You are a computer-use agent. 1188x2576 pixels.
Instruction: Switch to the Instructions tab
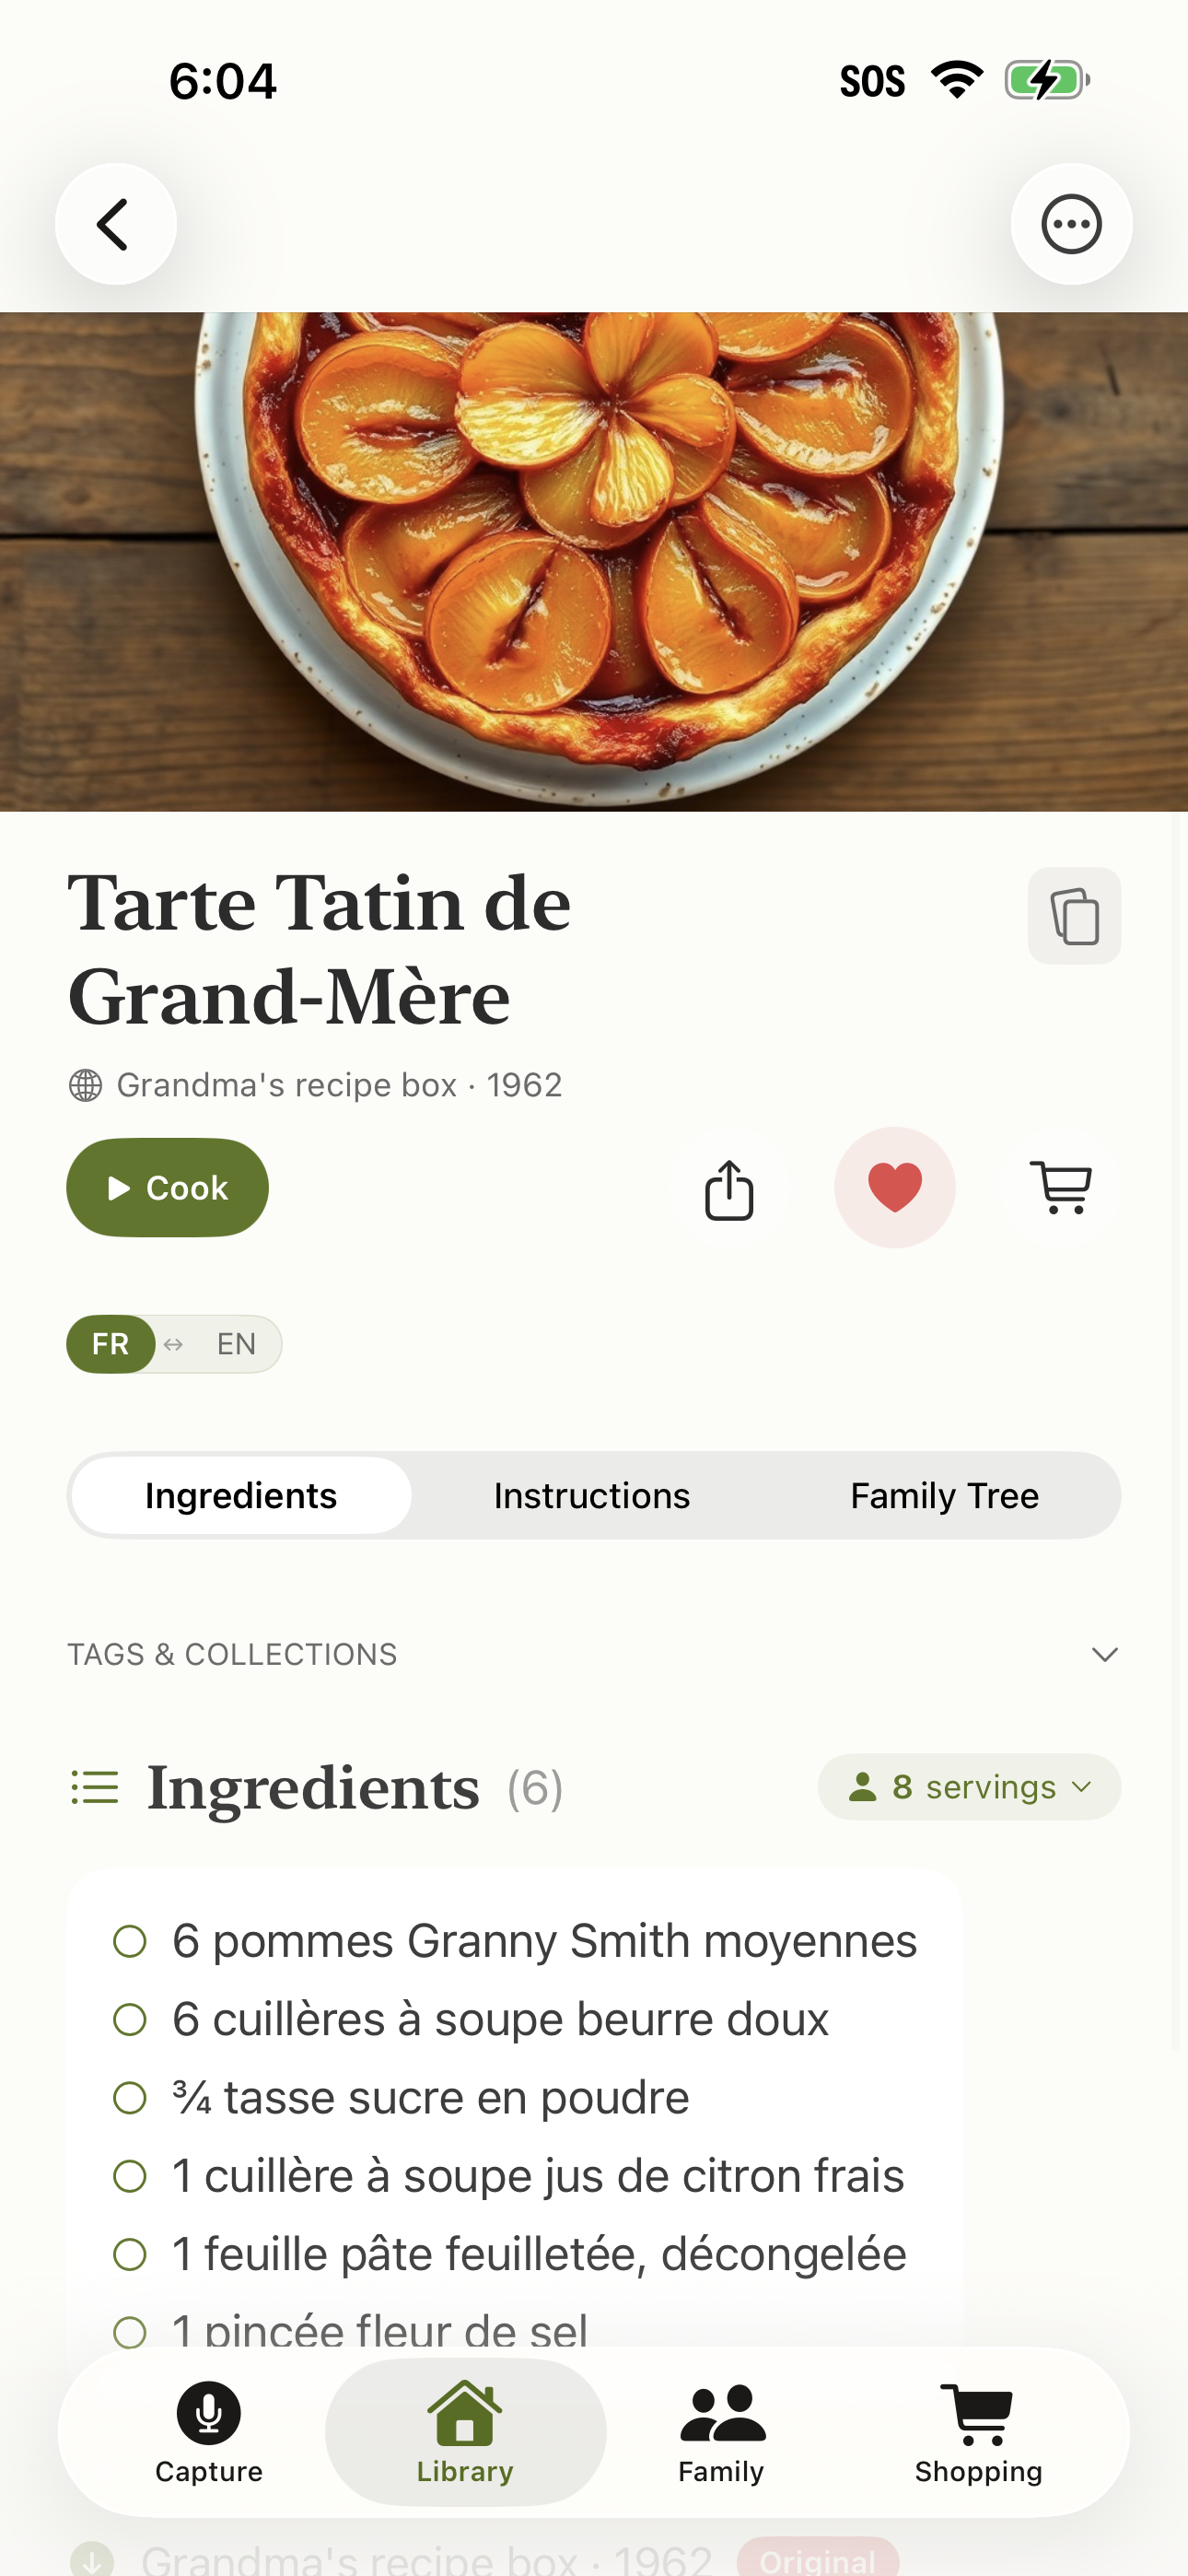pyautogui.click(x=592, y=1496)
